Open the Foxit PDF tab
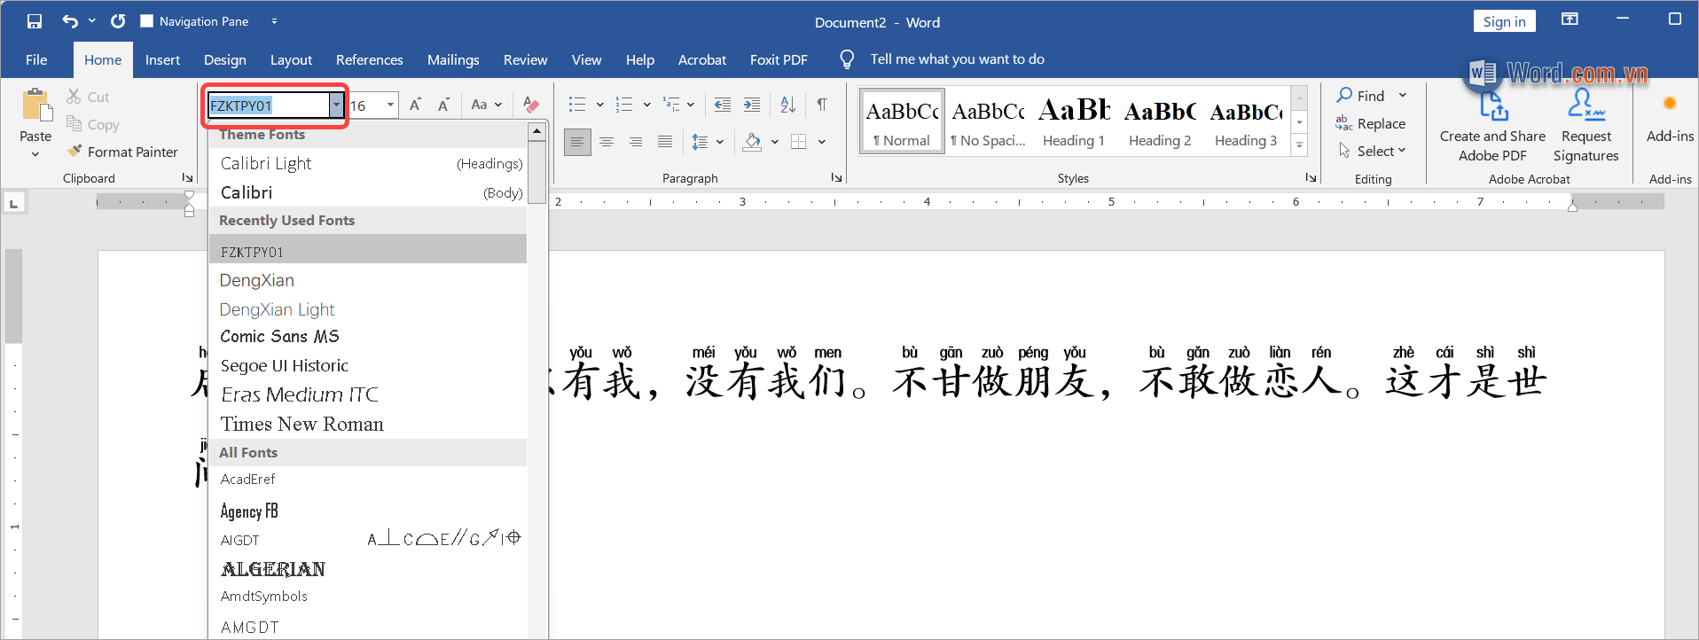 pyautogui.click(x=779, y=59)
